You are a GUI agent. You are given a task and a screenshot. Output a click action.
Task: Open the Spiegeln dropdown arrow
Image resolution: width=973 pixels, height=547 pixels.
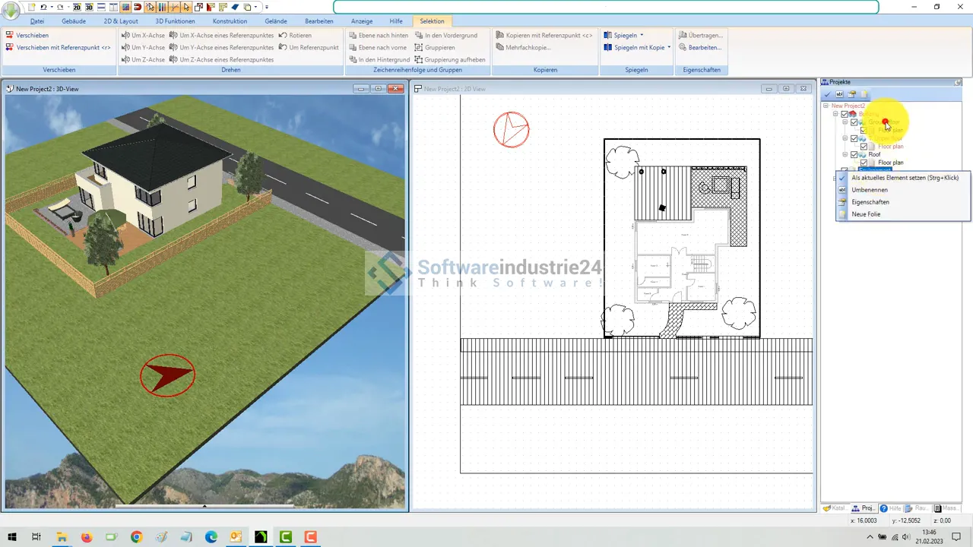[x=642, y=35]
